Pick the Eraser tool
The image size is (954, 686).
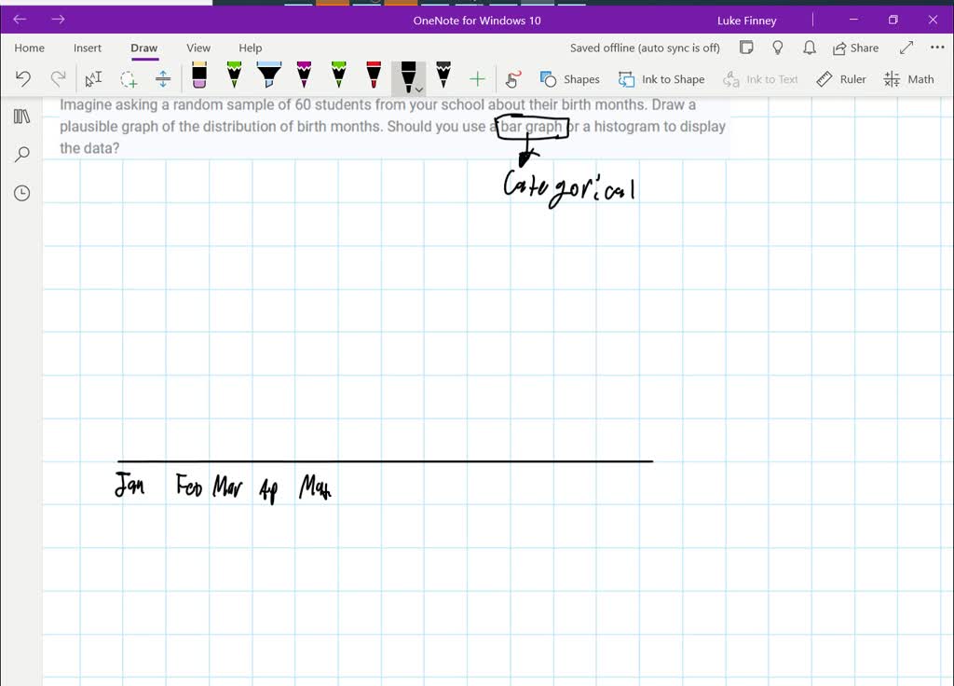[x=198, y=77]
